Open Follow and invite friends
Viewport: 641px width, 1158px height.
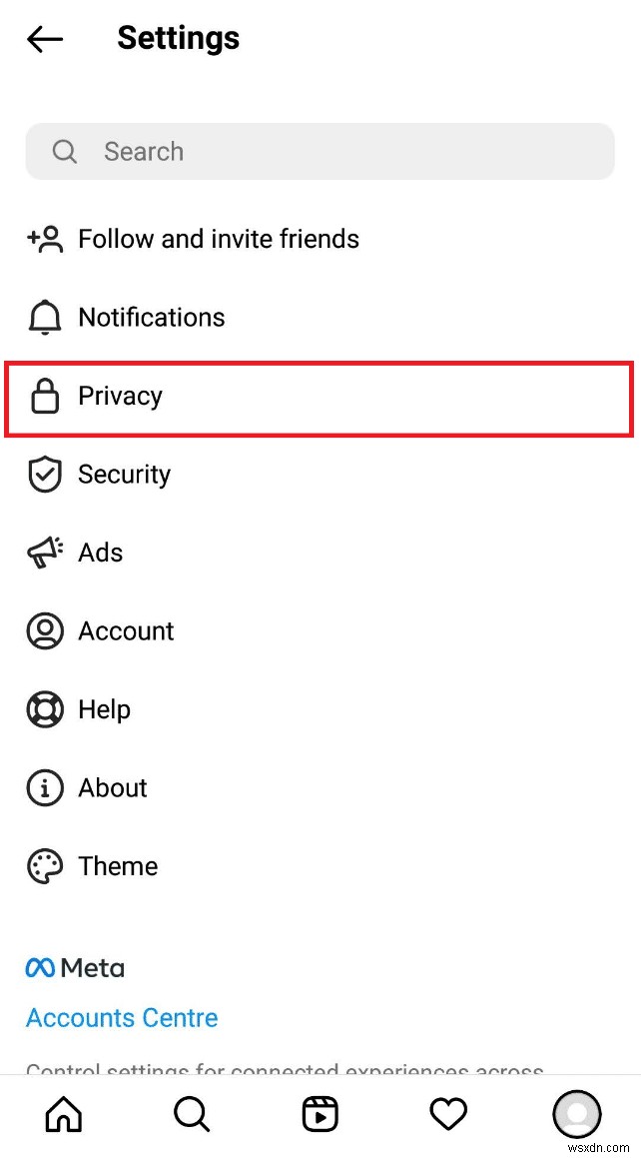218,239
